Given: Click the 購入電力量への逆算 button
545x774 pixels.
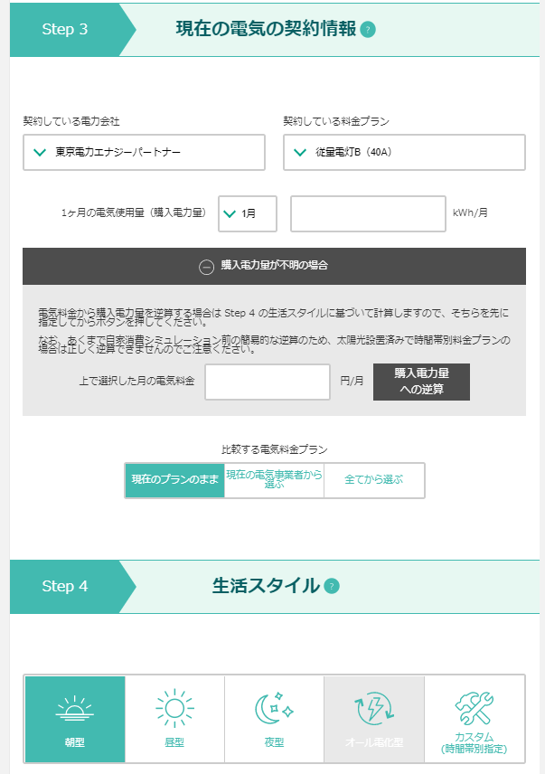Looking at the screenshot, I should point(421,382).
